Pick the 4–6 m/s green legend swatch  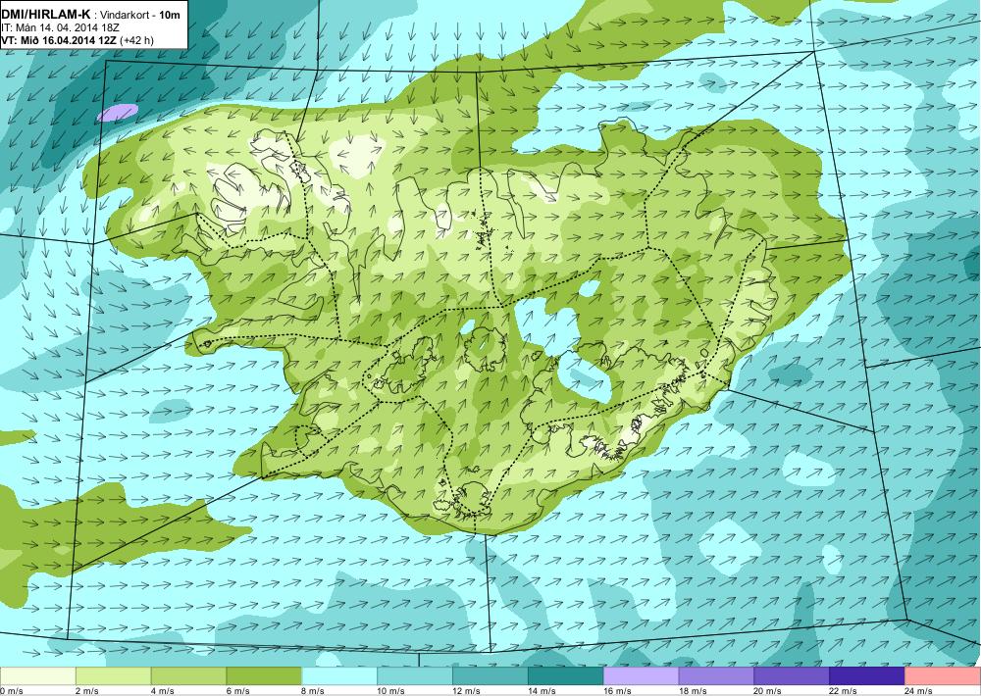189,676
